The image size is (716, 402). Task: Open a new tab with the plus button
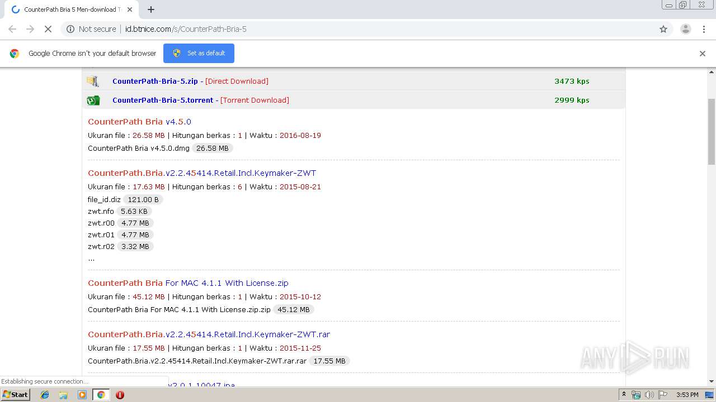(x=151, y=9)
